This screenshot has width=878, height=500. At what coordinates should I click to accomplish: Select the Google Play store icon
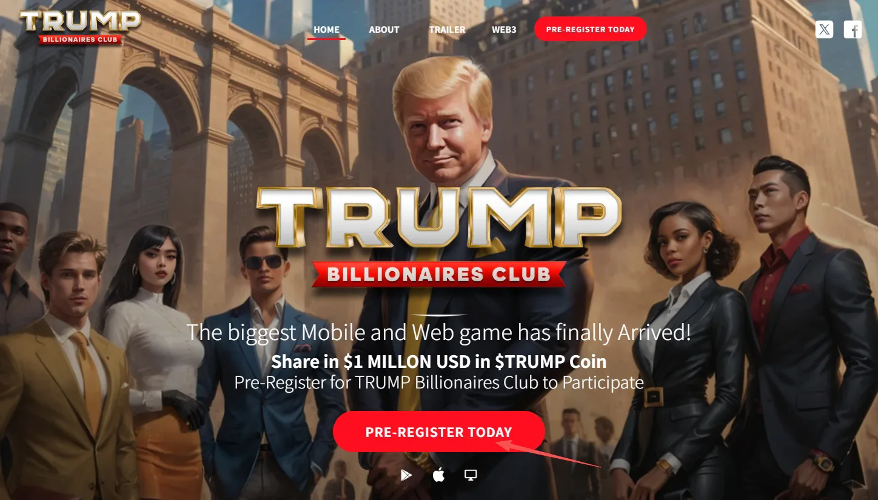tap(406, 475)
